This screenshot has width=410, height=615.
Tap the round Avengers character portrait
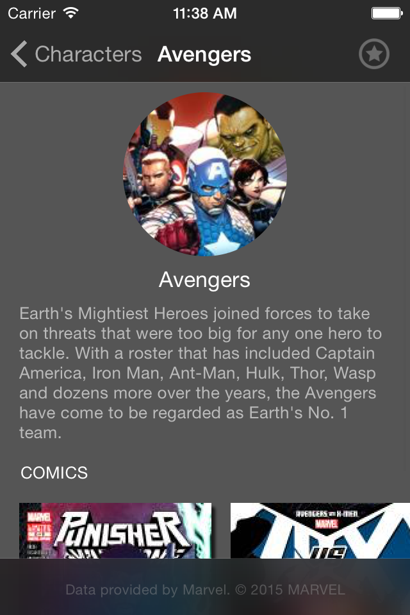point(205,174)
